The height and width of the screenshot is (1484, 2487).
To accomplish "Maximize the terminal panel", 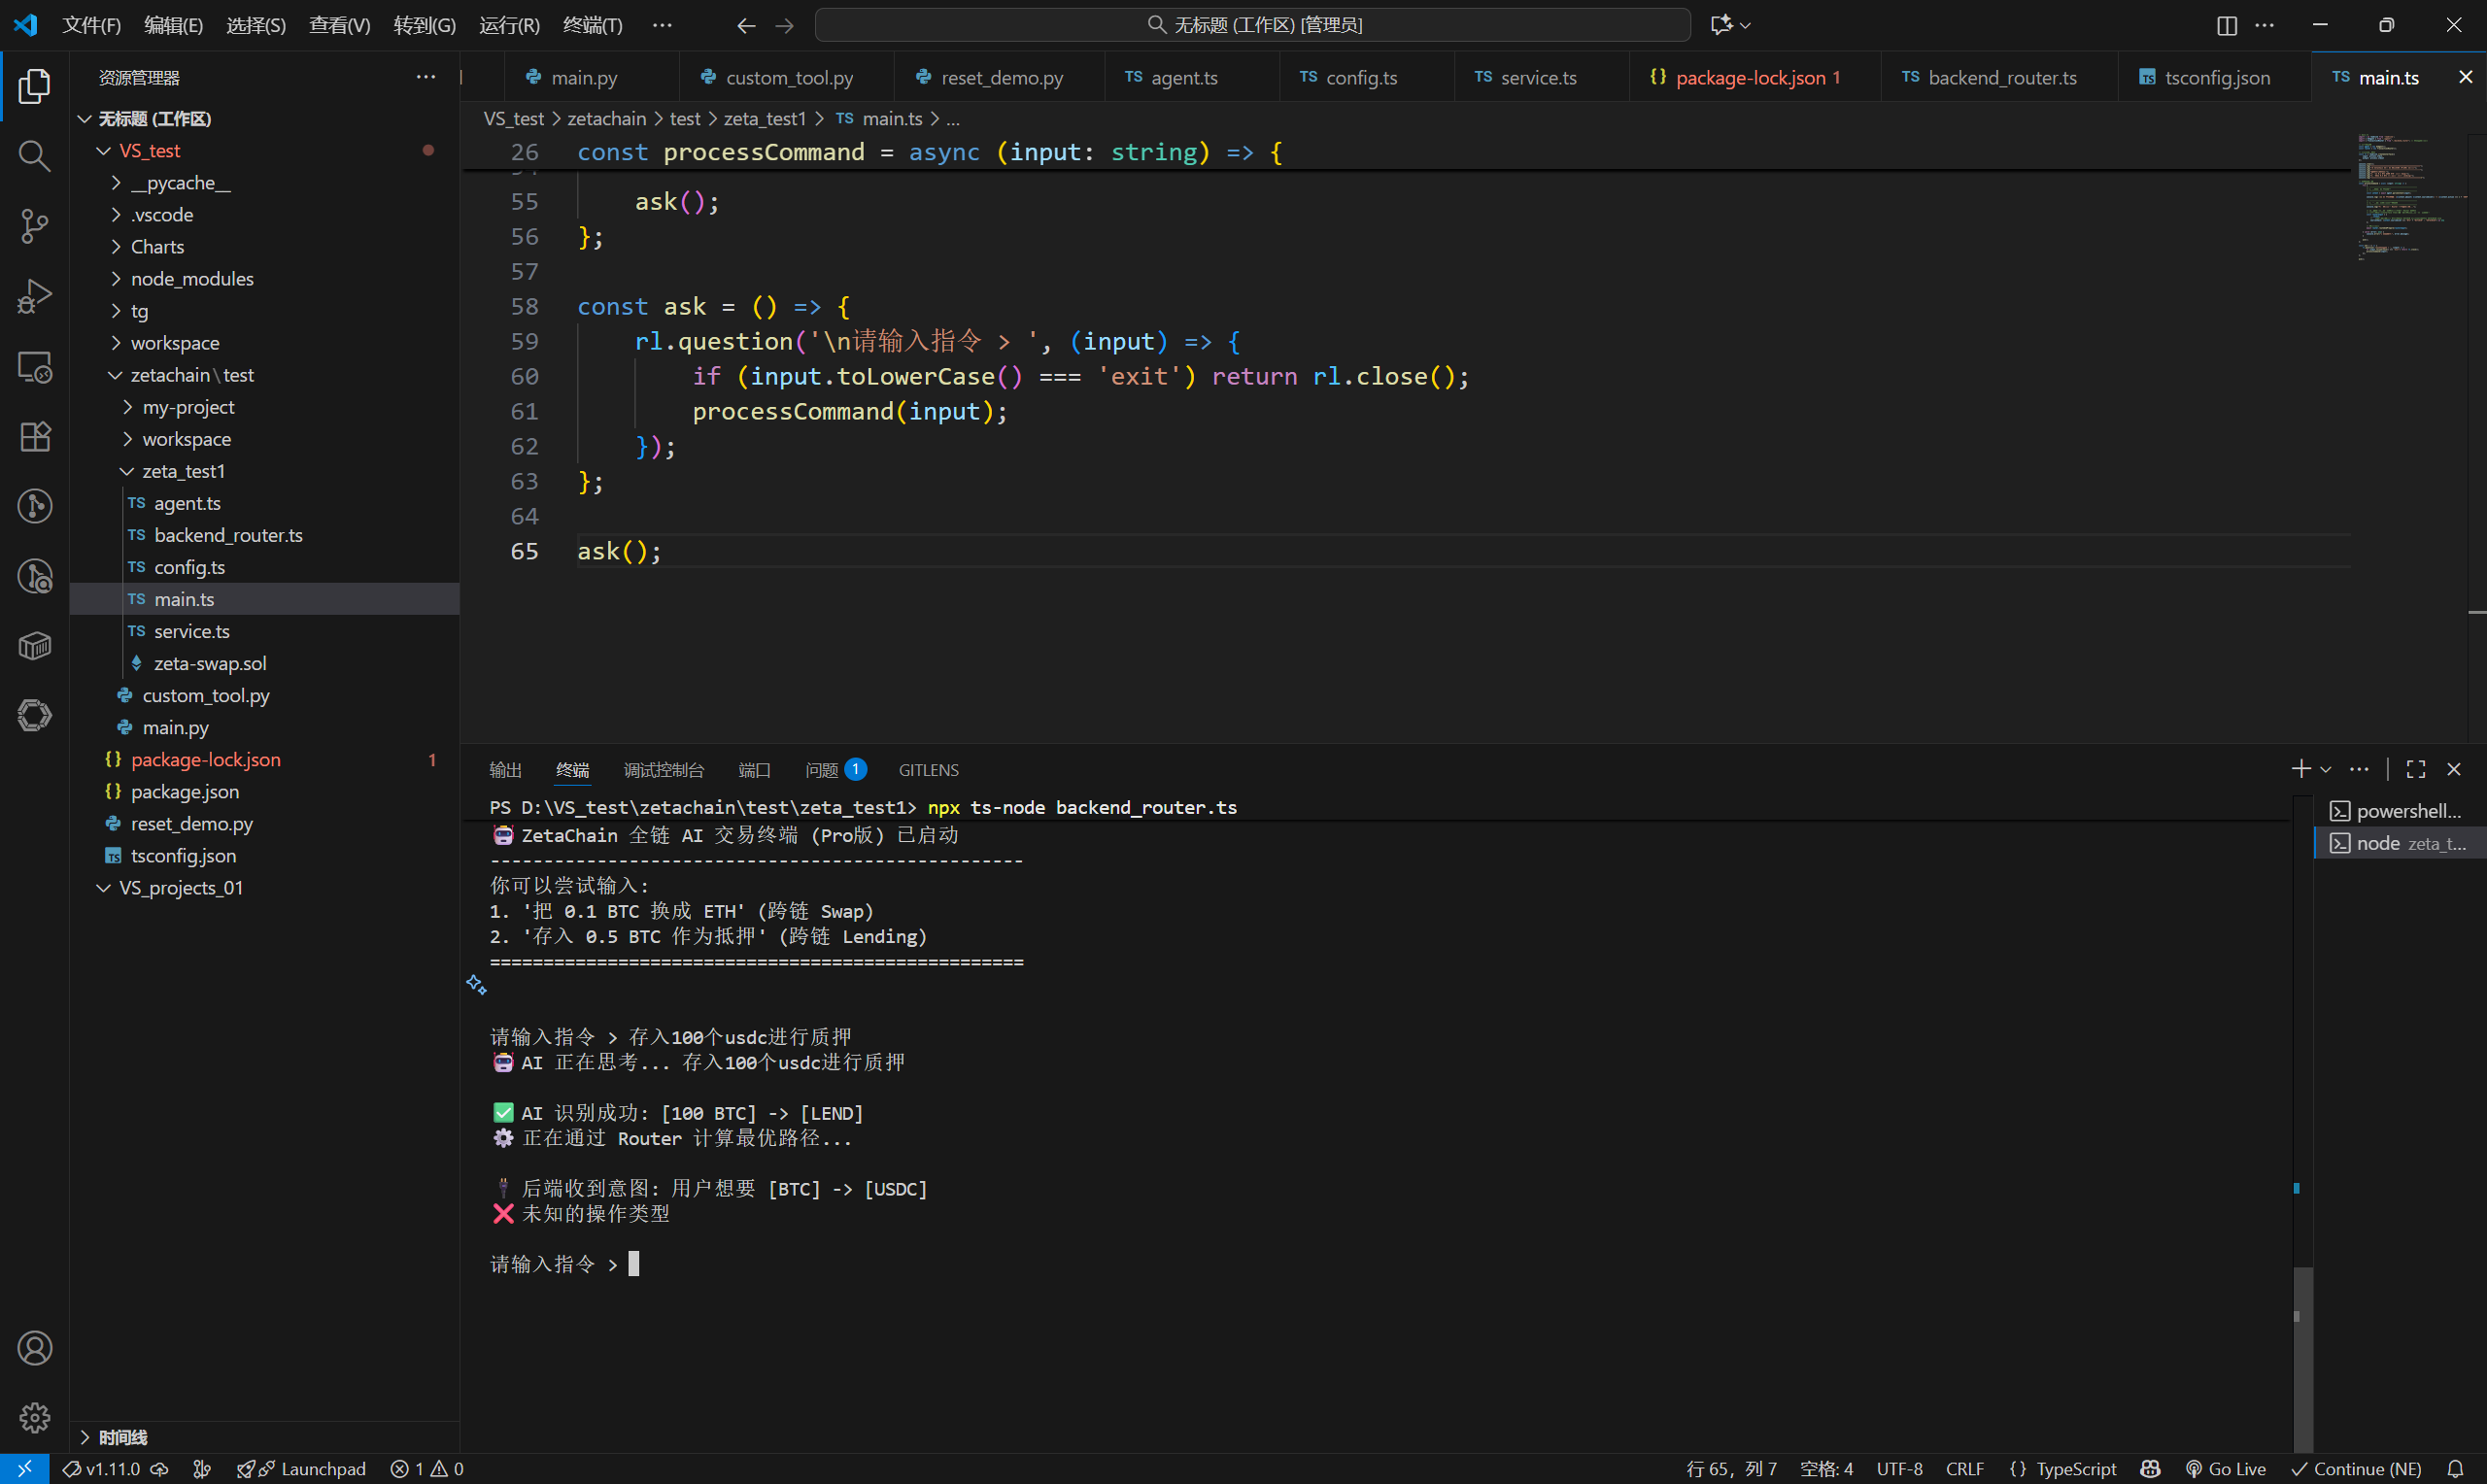I will click(2416, 769).
